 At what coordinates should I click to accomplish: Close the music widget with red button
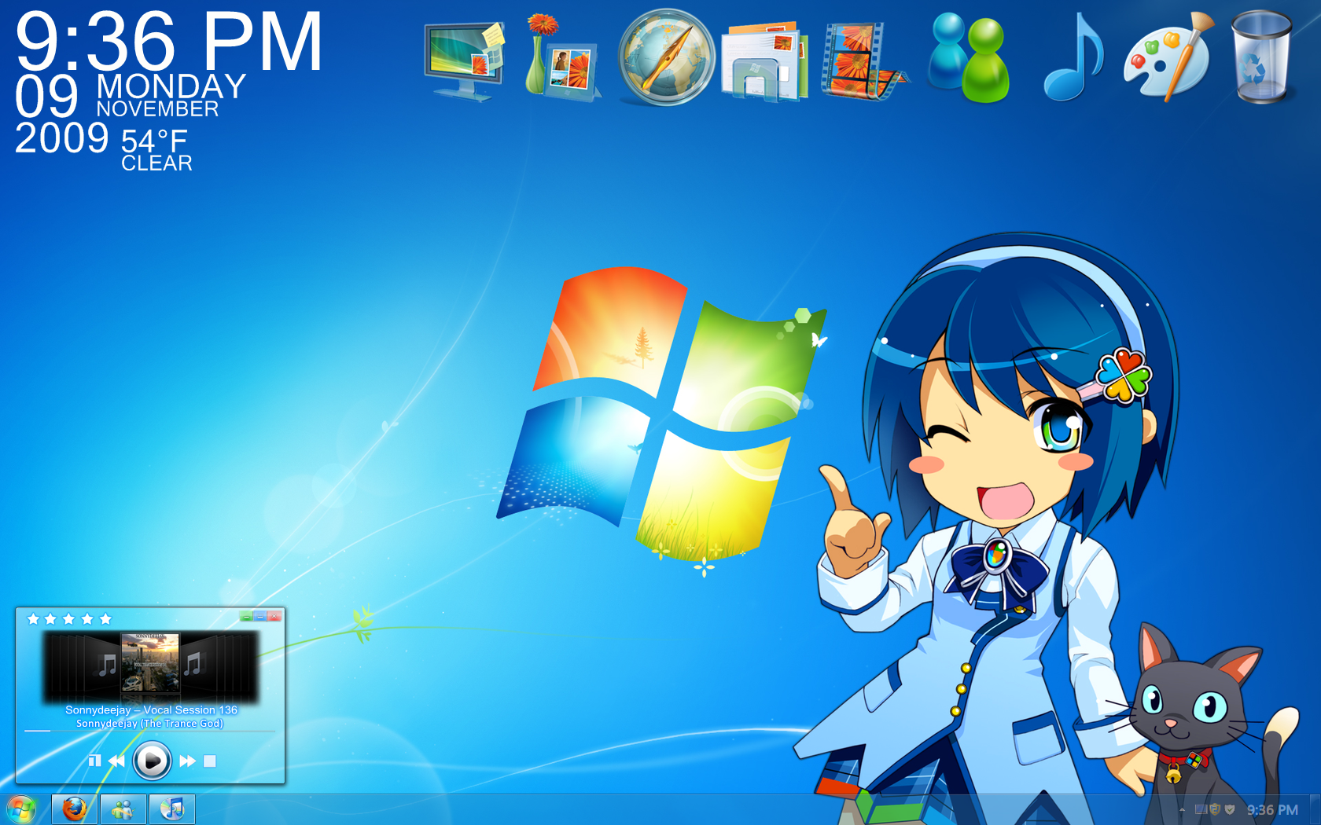click(x=274, y=617)
